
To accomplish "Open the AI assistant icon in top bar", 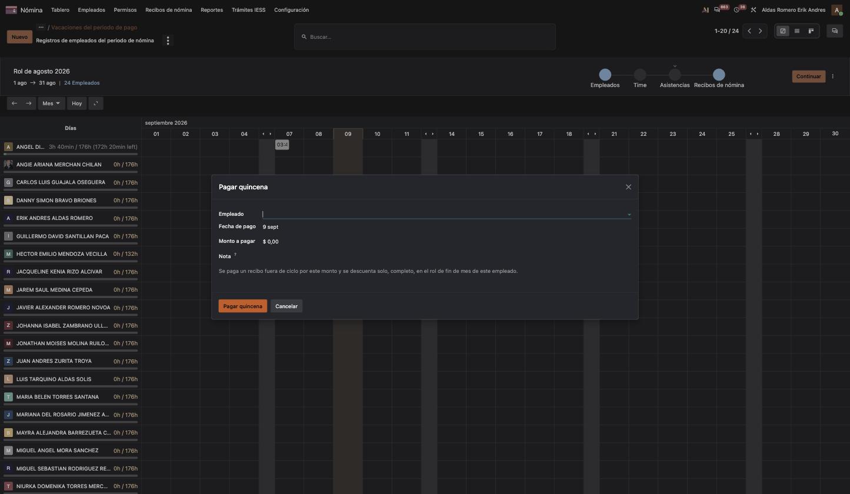I will point(705,10).
